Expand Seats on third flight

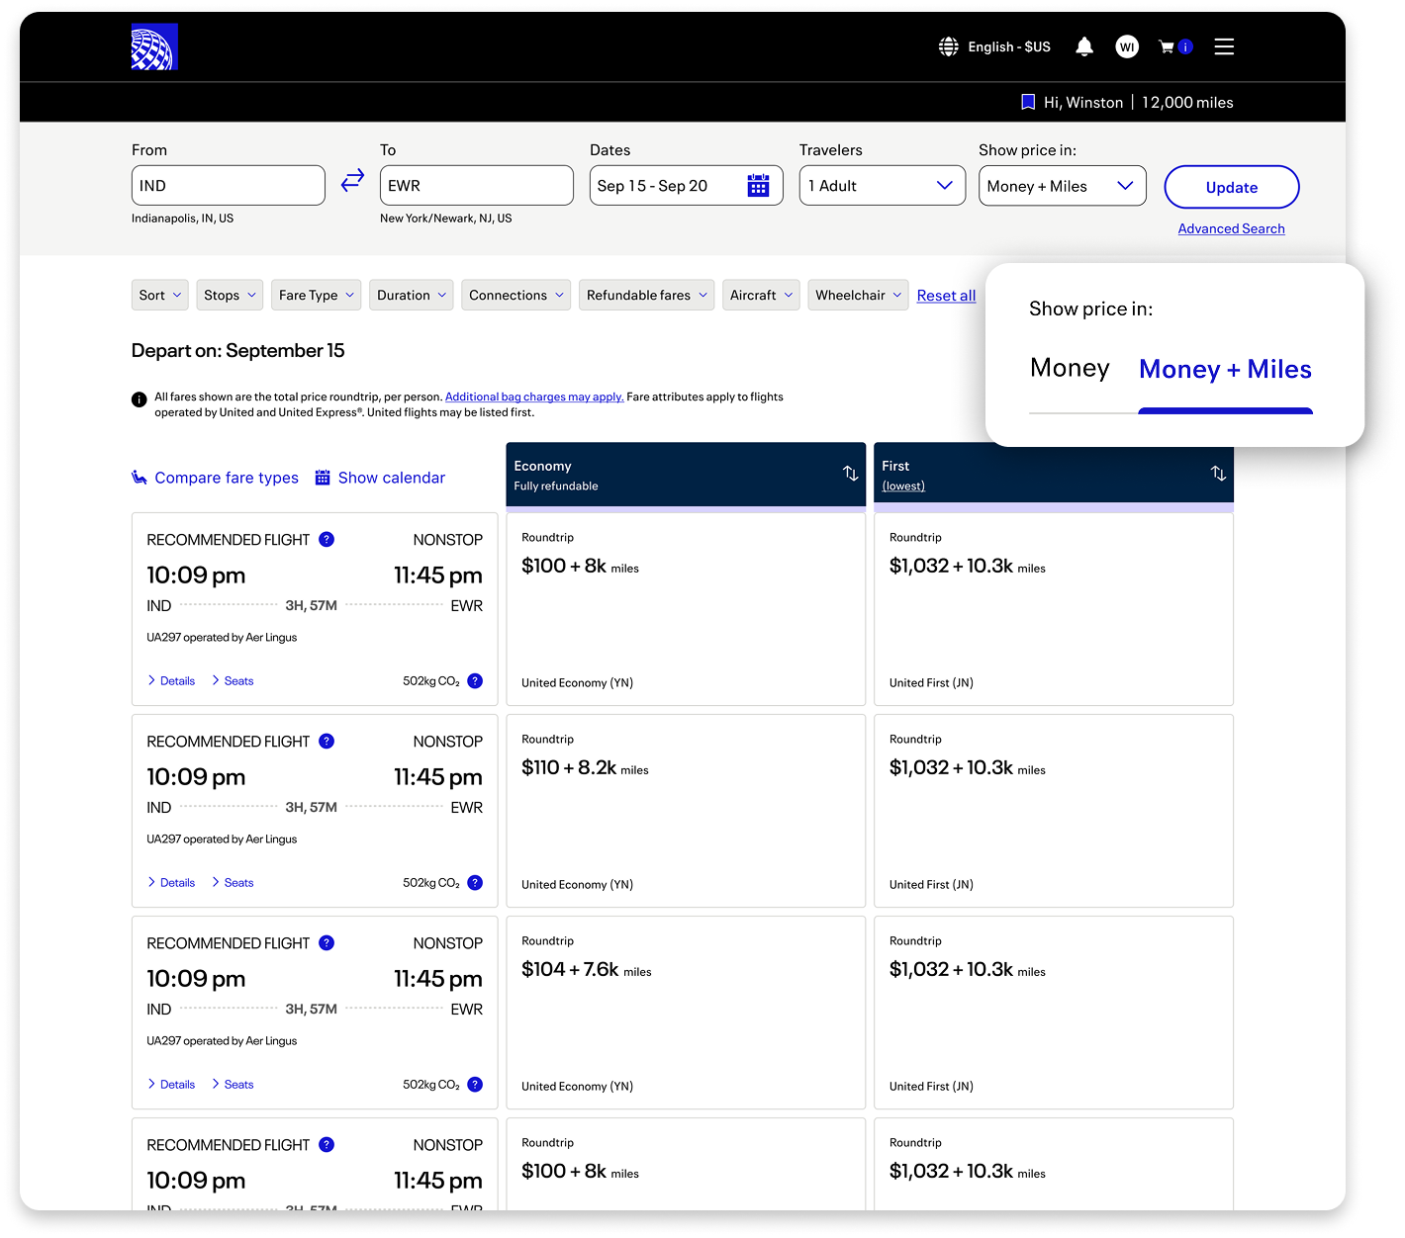(x=233, y=1084)
